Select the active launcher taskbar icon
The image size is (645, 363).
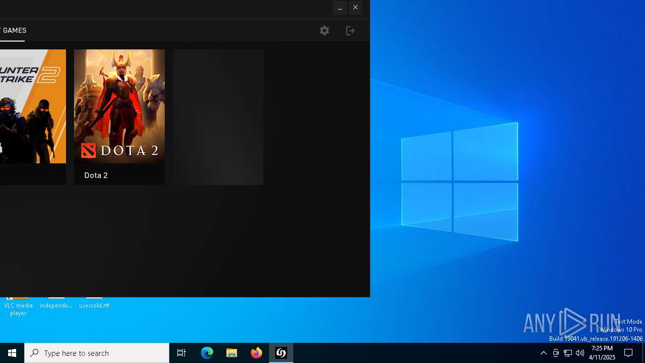pos(281,353)
